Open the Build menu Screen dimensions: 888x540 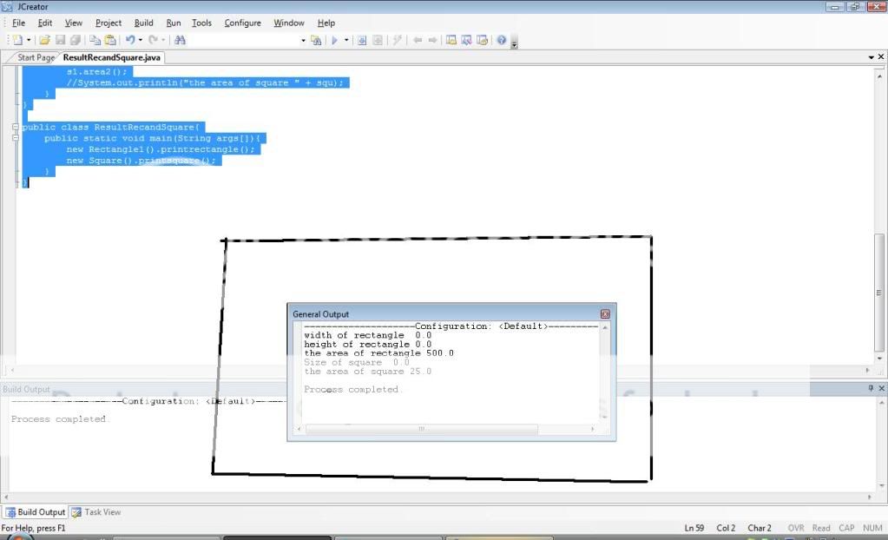pos(143,23)
